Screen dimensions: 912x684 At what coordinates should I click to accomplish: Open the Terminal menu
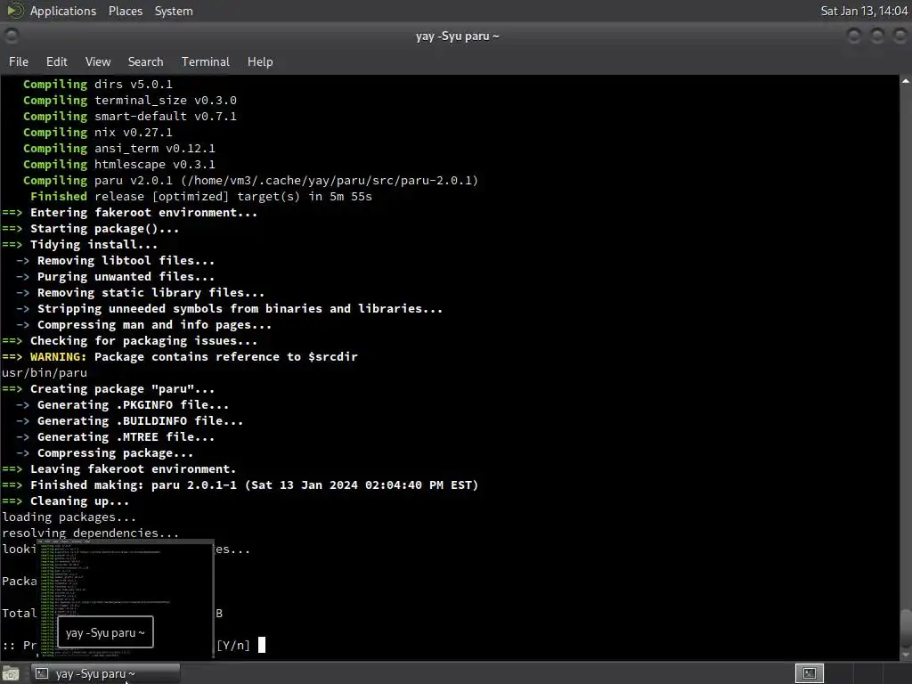click(x=206, y=61)
